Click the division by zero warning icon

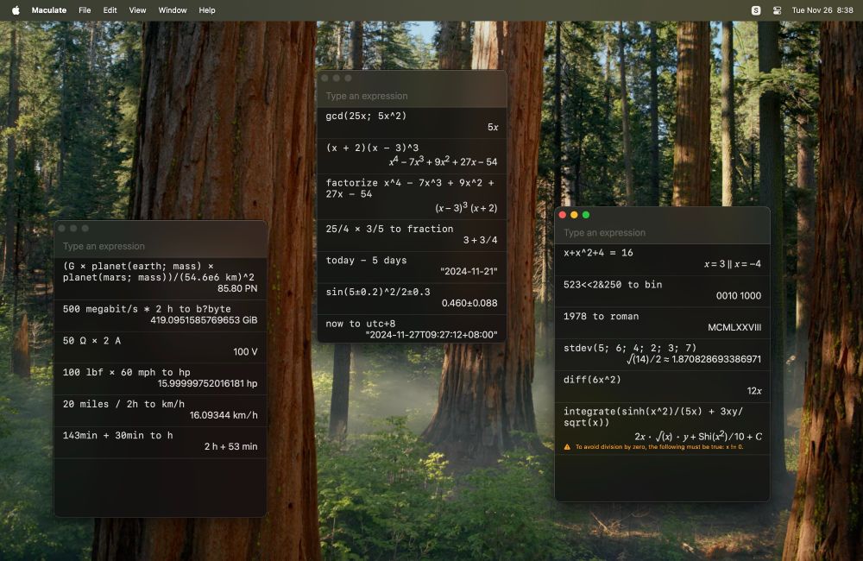point(567,447)
